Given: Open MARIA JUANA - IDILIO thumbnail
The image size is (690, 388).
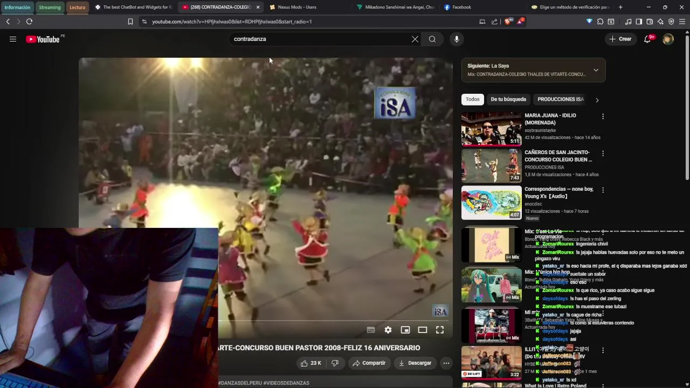Looking at the screenshot, I should pyautogui.click(x=492, y=129).
